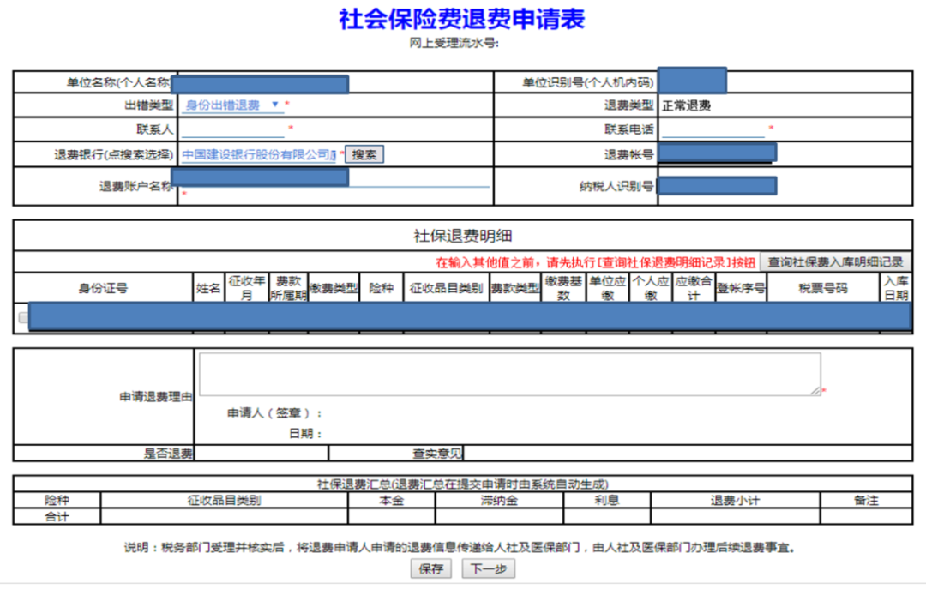The height and width of the screenshot is (589, 926).
Task: Click the 姓名 column header
Action: click(208, 288)
